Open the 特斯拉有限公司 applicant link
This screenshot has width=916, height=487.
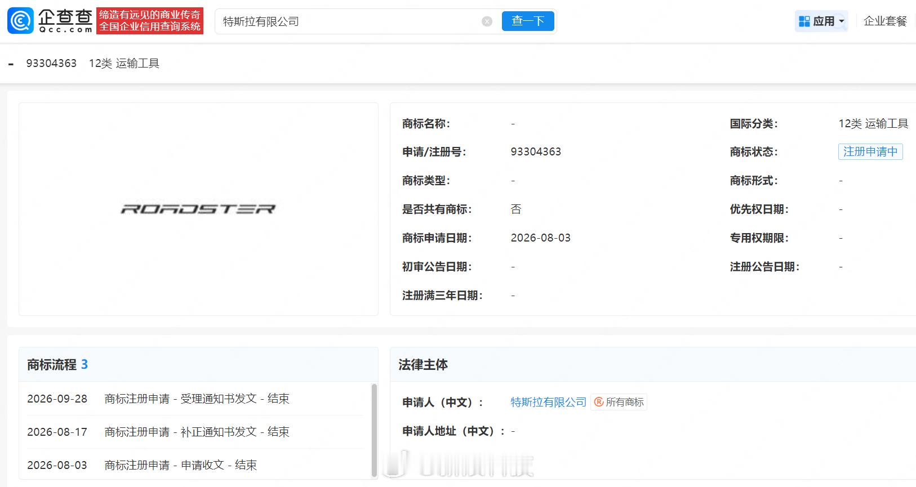[549, 402]
